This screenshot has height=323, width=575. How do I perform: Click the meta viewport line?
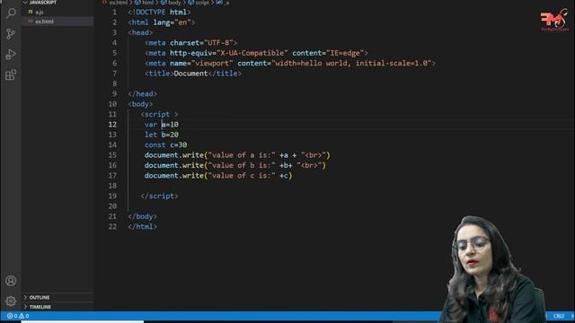click(x=290, y=64)
